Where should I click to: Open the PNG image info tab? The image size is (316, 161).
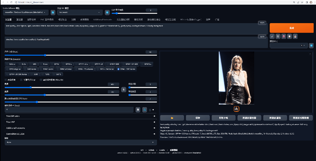[47, 20]
